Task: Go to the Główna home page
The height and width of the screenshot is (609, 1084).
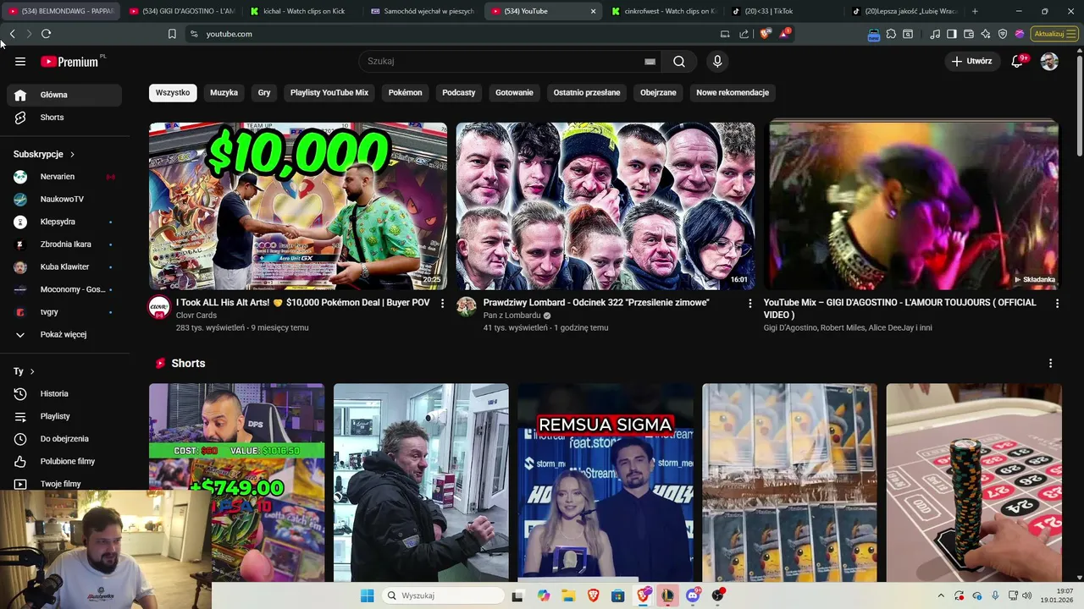Action: tap(64, 95)
